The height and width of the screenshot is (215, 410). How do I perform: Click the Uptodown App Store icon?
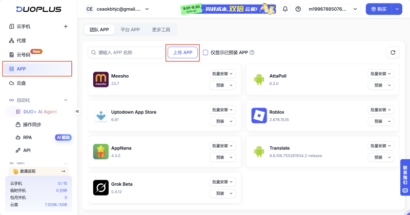100,116
